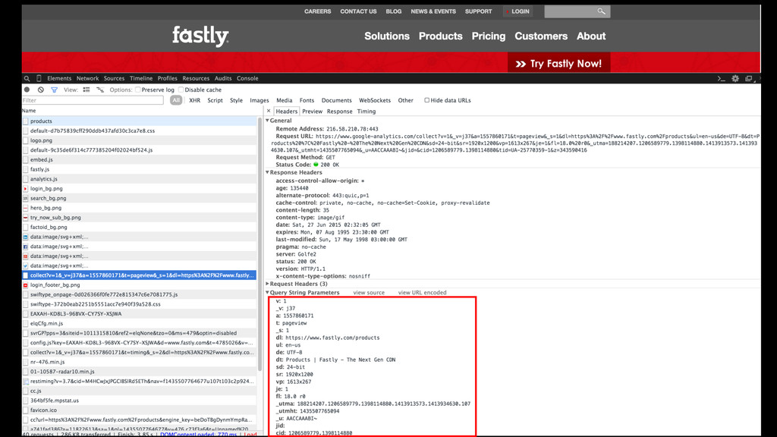Click the icon next to login_footer_bg.png
The height and width of the screenshot is (437, 777).
25,285
